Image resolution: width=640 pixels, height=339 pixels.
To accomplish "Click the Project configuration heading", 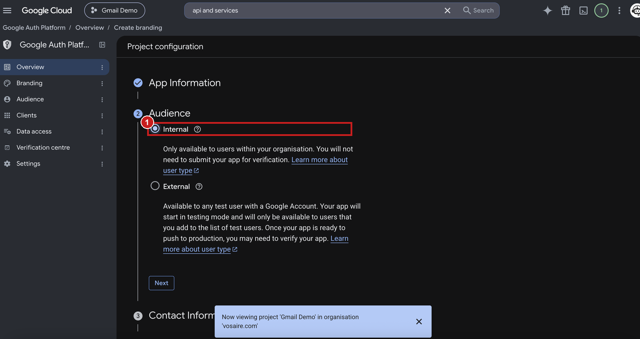I will [165, 47].
